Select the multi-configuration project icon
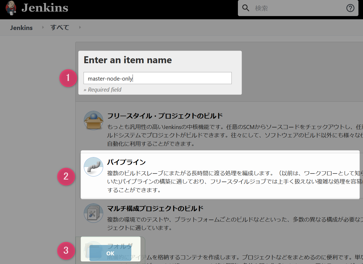Image resolution: width=363 pixels, height=264 pixels. pyautogui.click(x=93, y=213)
